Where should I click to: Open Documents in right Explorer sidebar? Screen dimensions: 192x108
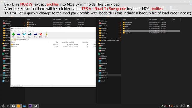coord(103,61)
